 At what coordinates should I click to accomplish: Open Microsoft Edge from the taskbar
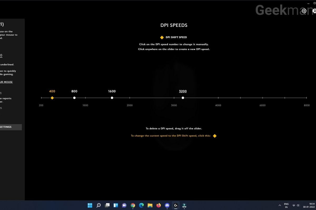point(141,205)
